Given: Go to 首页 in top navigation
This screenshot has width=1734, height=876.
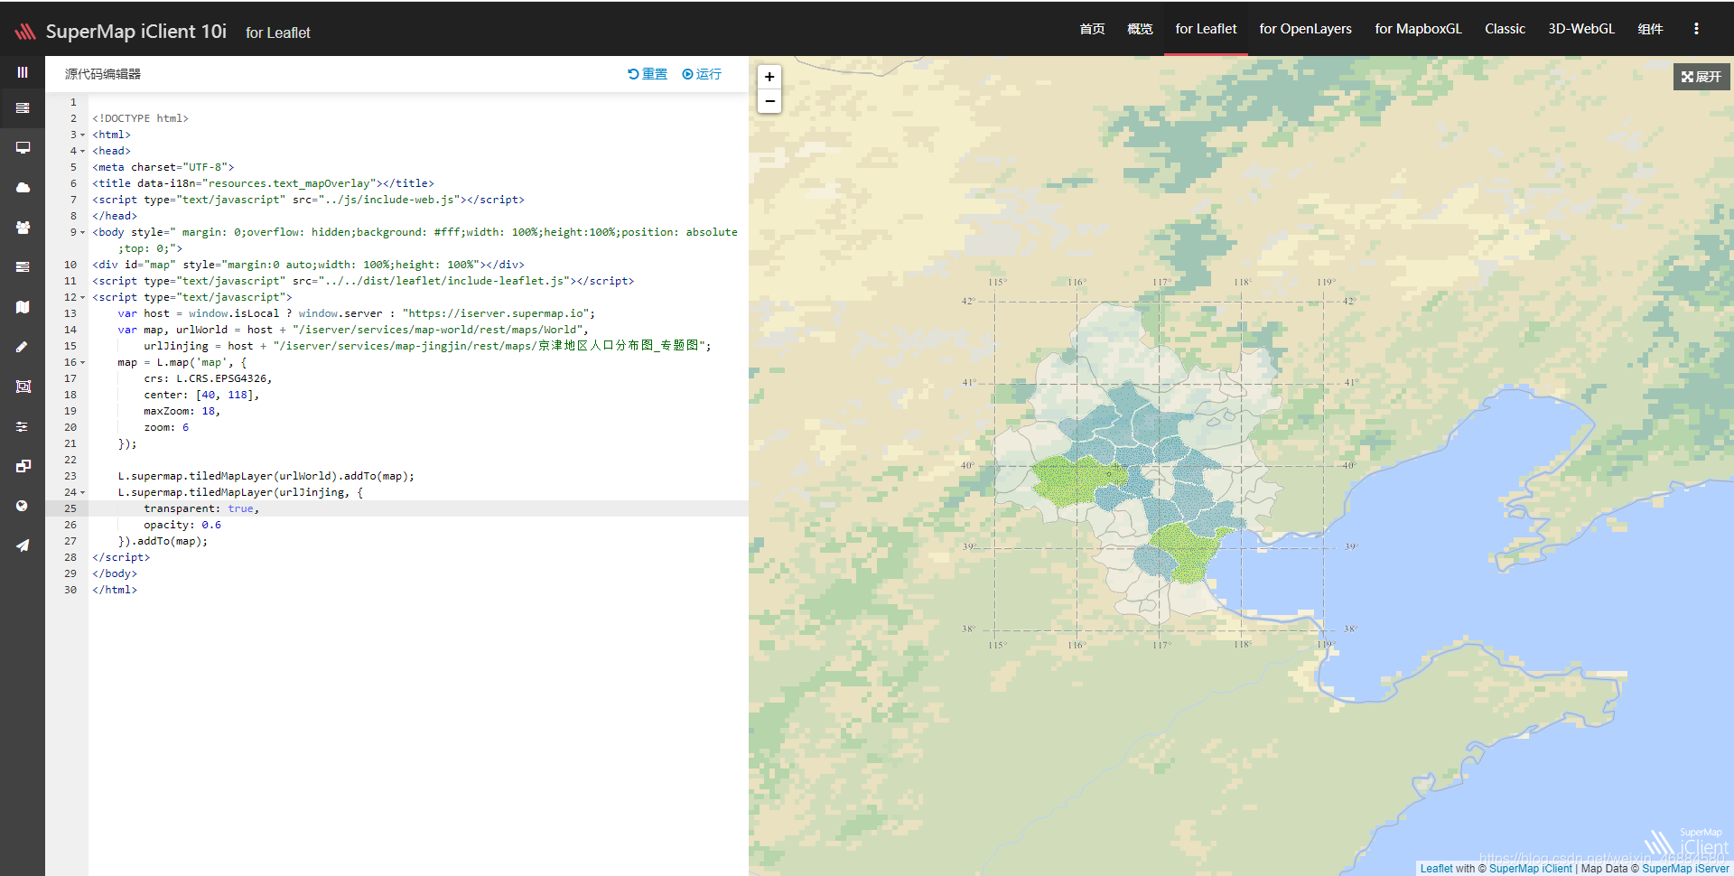Looking at the screenshot, I should click(1092, 29).
